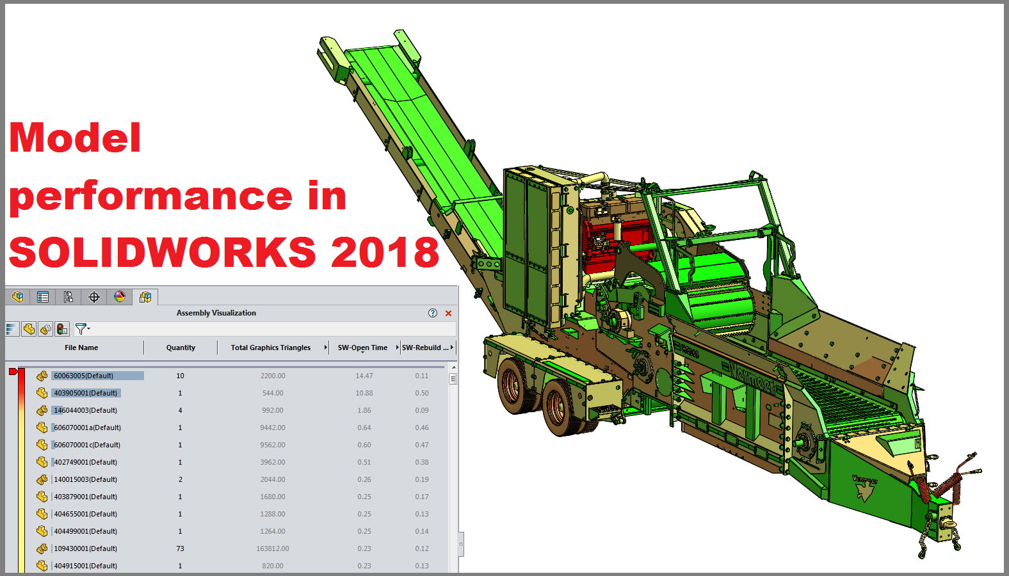1009x576 pixels.
Task: Select component 402749001(Default)
Action: click(x=85, y=462)
